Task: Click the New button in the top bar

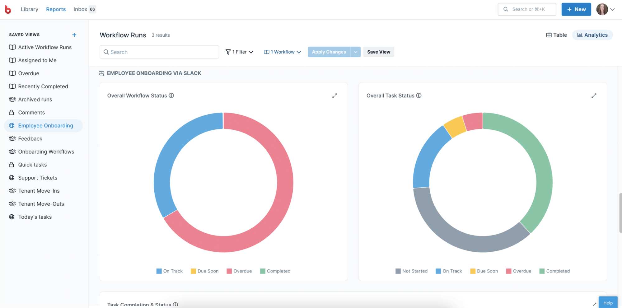Action: coord(576,9)
